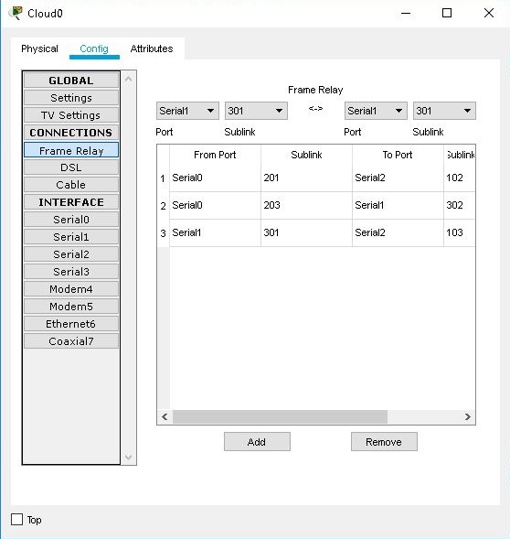Open the left Port Serial1 dropdown

[187, 111]
